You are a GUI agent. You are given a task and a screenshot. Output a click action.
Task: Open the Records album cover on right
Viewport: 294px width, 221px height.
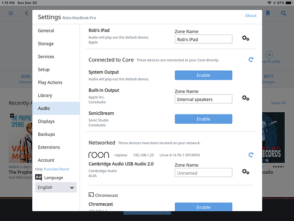pos(273,137)
